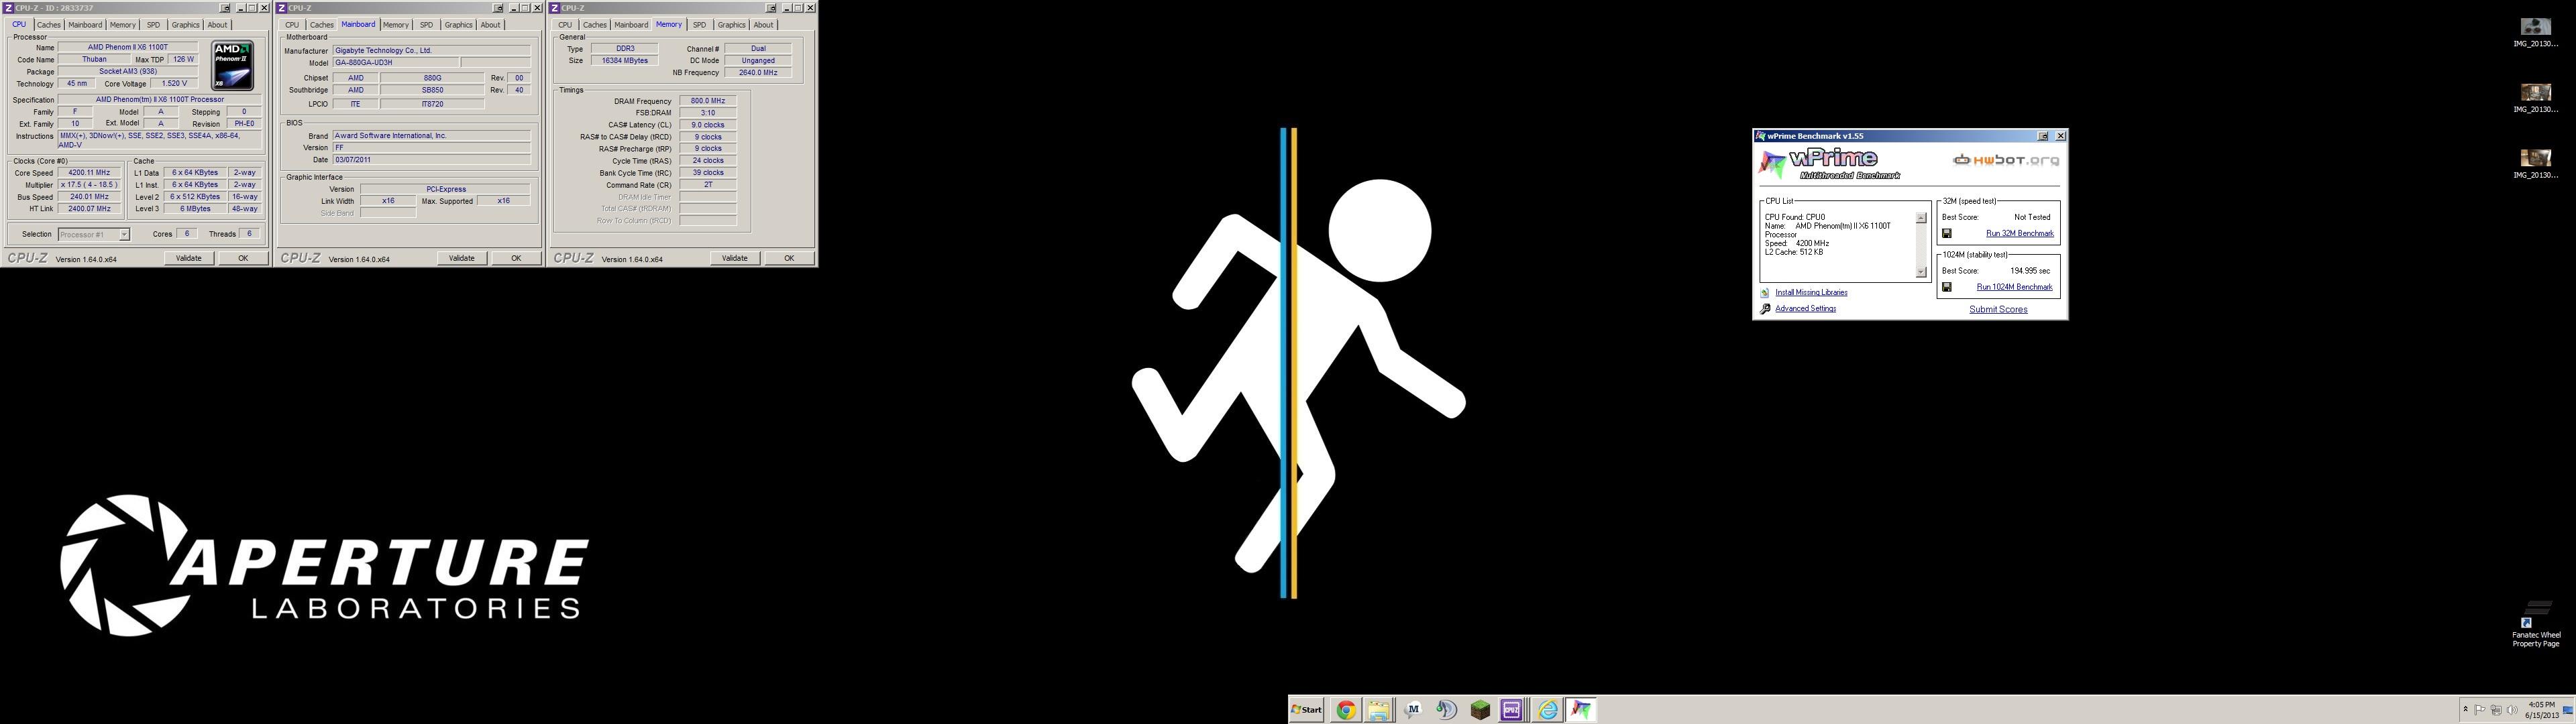The height and width of the screenshot is (724, 2576).
Task: Click tools button in first CPU-Z title bar
Action: (x=225, y=8)
